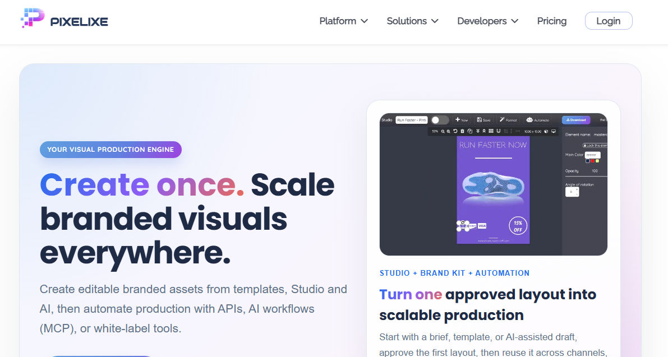The height and width of the screenshot is (357, 668).
Task: Click the Main Color hex field
Action: coord(593,155)
